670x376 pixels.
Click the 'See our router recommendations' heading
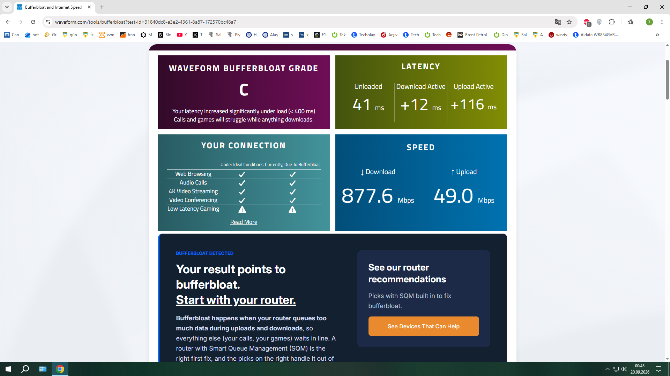pos(407,273)
